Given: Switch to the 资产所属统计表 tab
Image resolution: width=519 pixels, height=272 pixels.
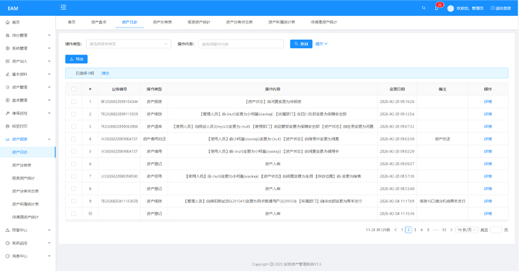Looking at the screenshot, I should (282, 22).
